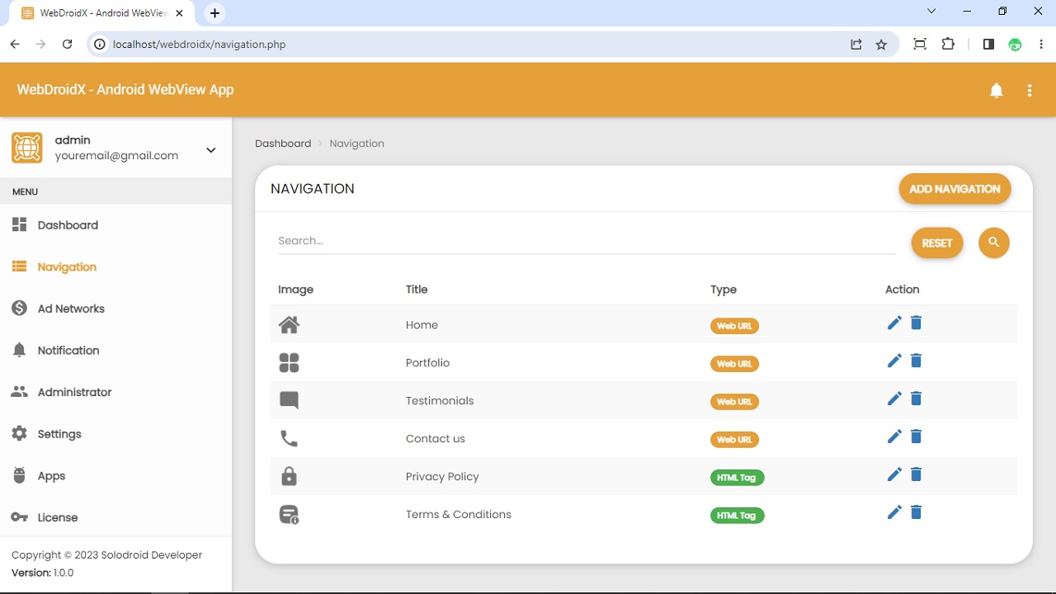Select the Navigation menu icon in sidebar
Screen dimensions: 1056x594
pos(19,266)
